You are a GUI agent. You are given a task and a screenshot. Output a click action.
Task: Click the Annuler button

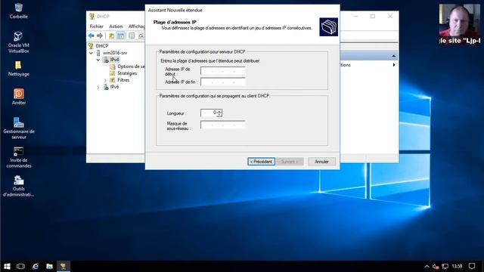click(321, 162)
